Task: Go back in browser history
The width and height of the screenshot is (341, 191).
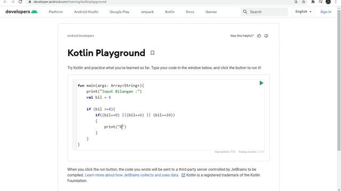Action: (x=5, y=2)
